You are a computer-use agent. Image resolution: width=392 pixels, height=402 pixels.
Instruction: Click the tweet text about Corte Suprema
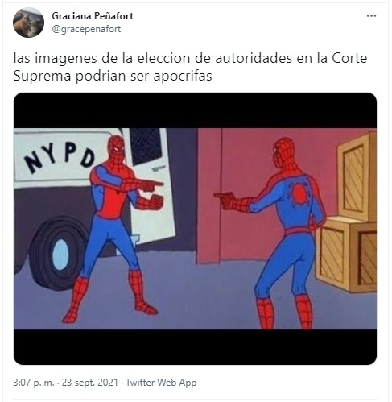[190, 67]
